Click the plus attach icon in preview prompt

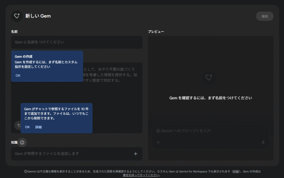point(158,143)
